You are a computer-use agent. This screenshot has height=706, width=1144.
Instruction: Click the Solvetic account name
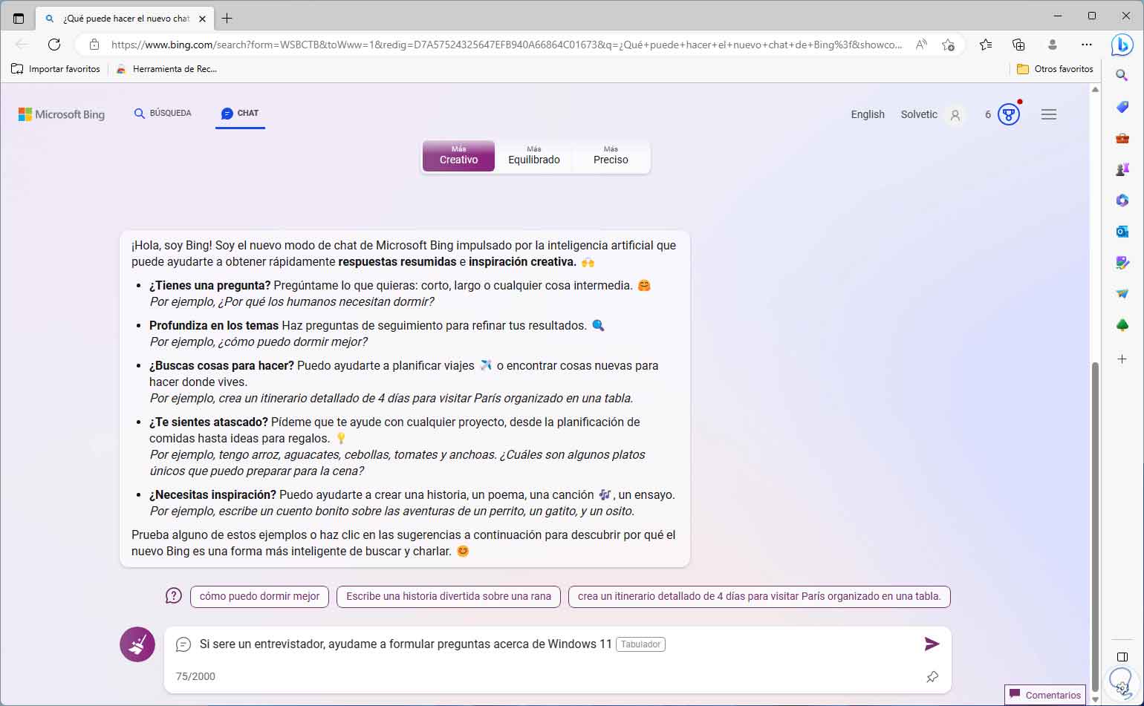coord(919,114)
